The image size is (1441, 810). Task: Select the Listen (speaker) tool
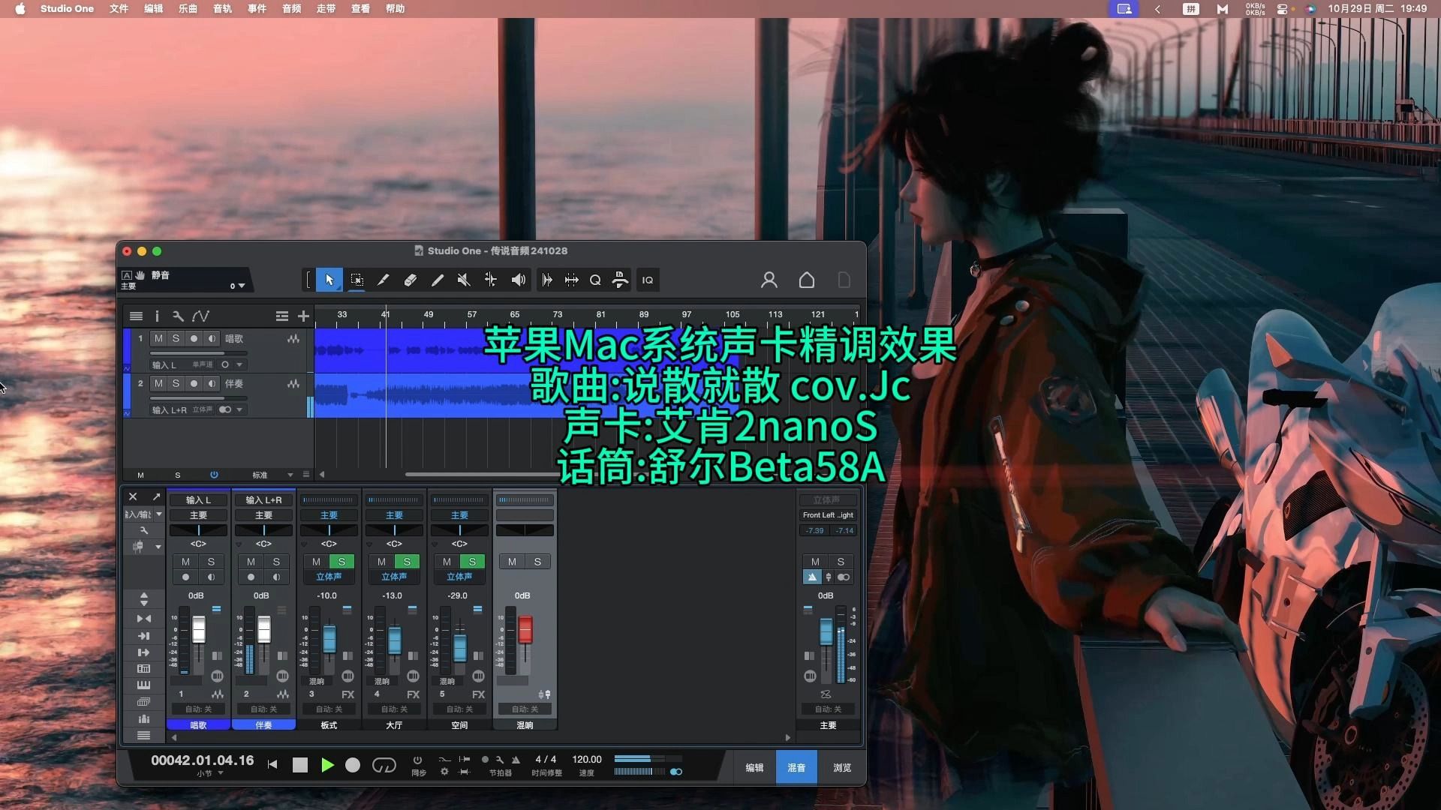pos(518,280)
